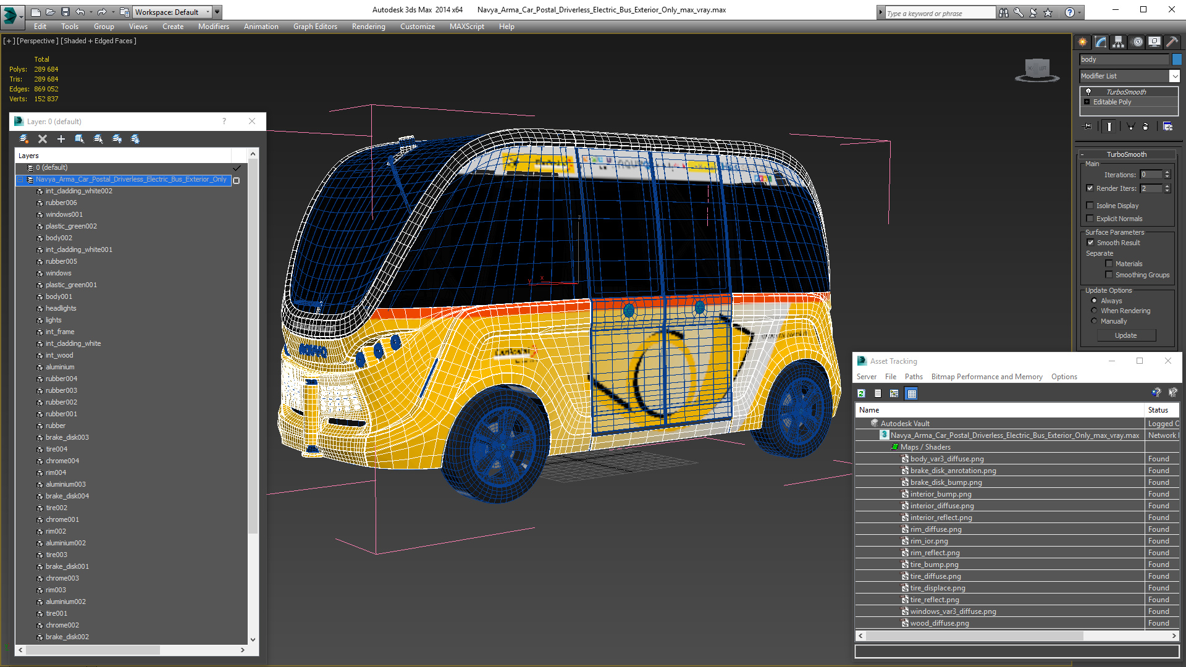
Task: Click Remove Modifier trash icon
Action: click(x=1146, y=127)
